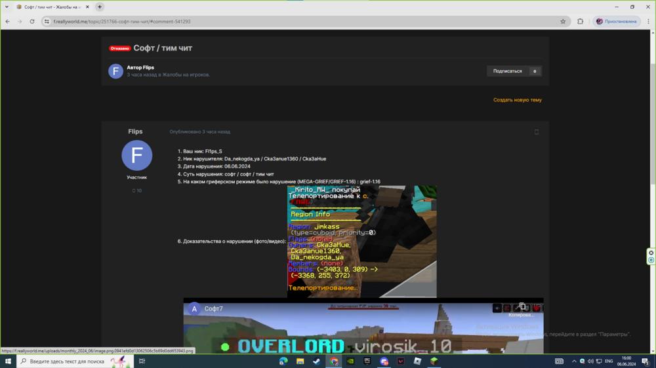Open Microsoft Edge from the taskbar
Screen dimensions: 656x368
(x=283, y=361)
